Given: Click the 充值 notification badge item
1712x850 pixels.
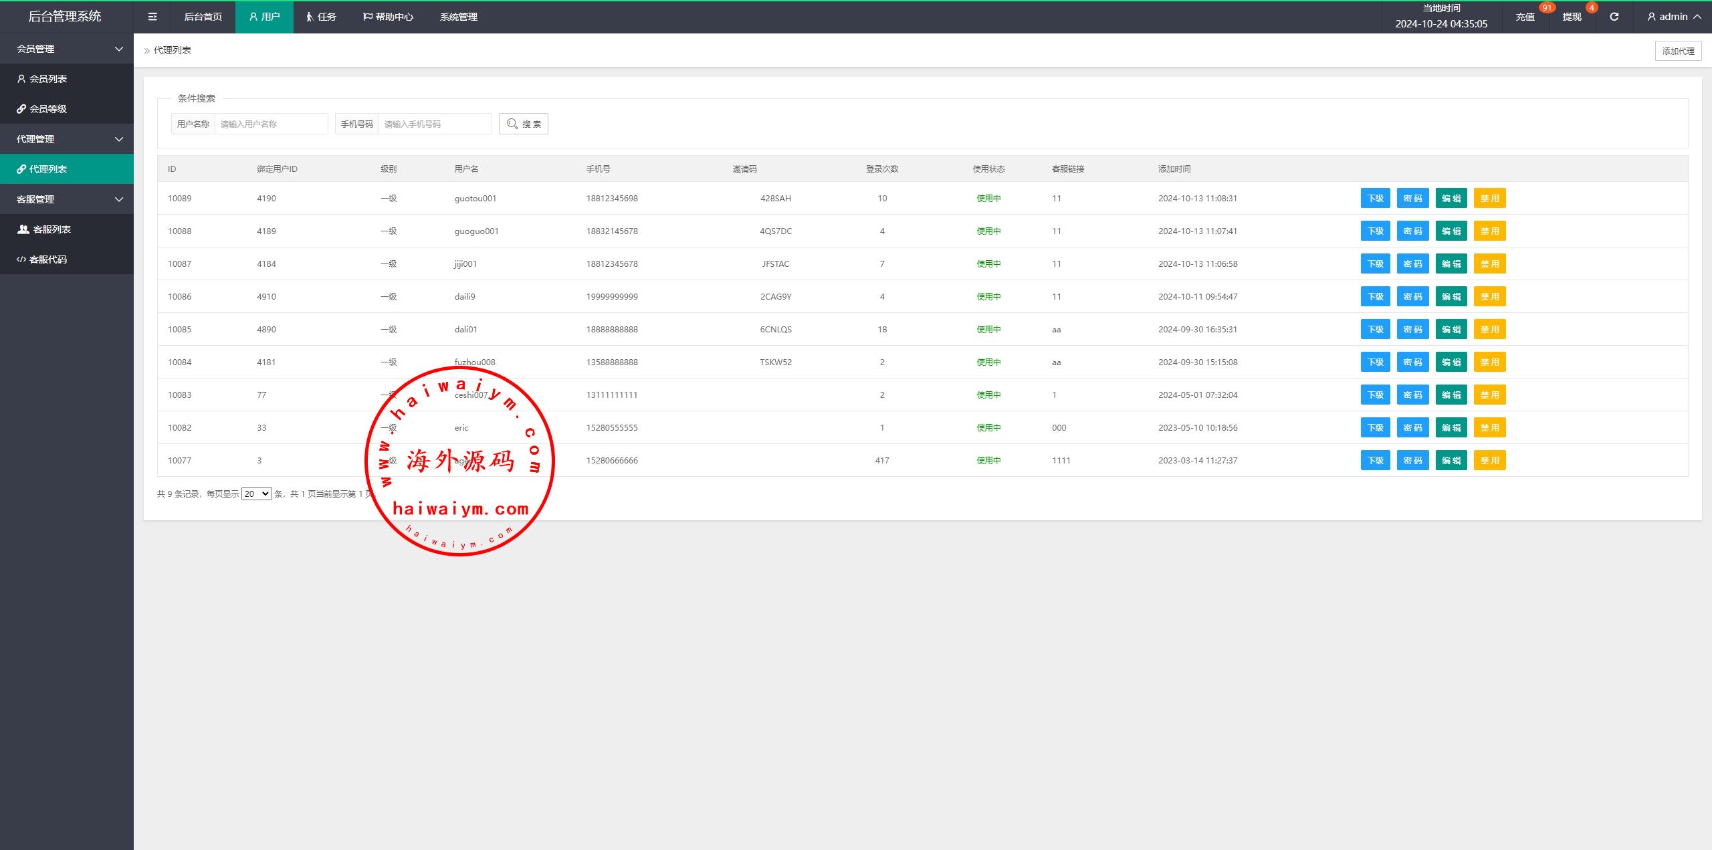Looking at the screenshot, I should [x=1525, y=17].
